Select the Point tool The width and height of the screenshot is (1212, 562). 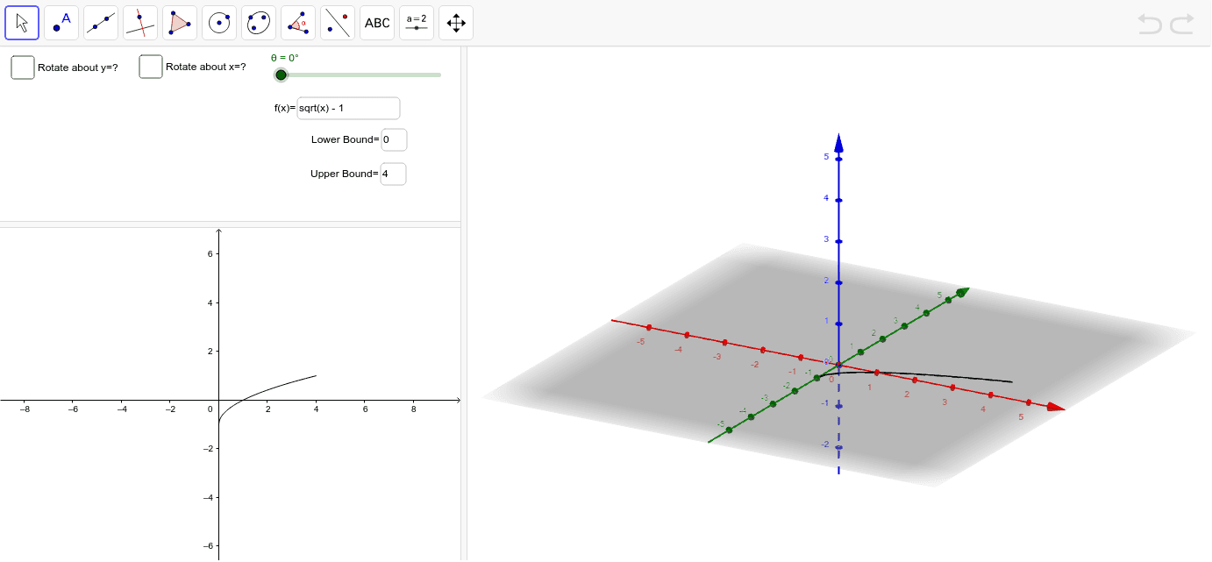tap(61, 23)
